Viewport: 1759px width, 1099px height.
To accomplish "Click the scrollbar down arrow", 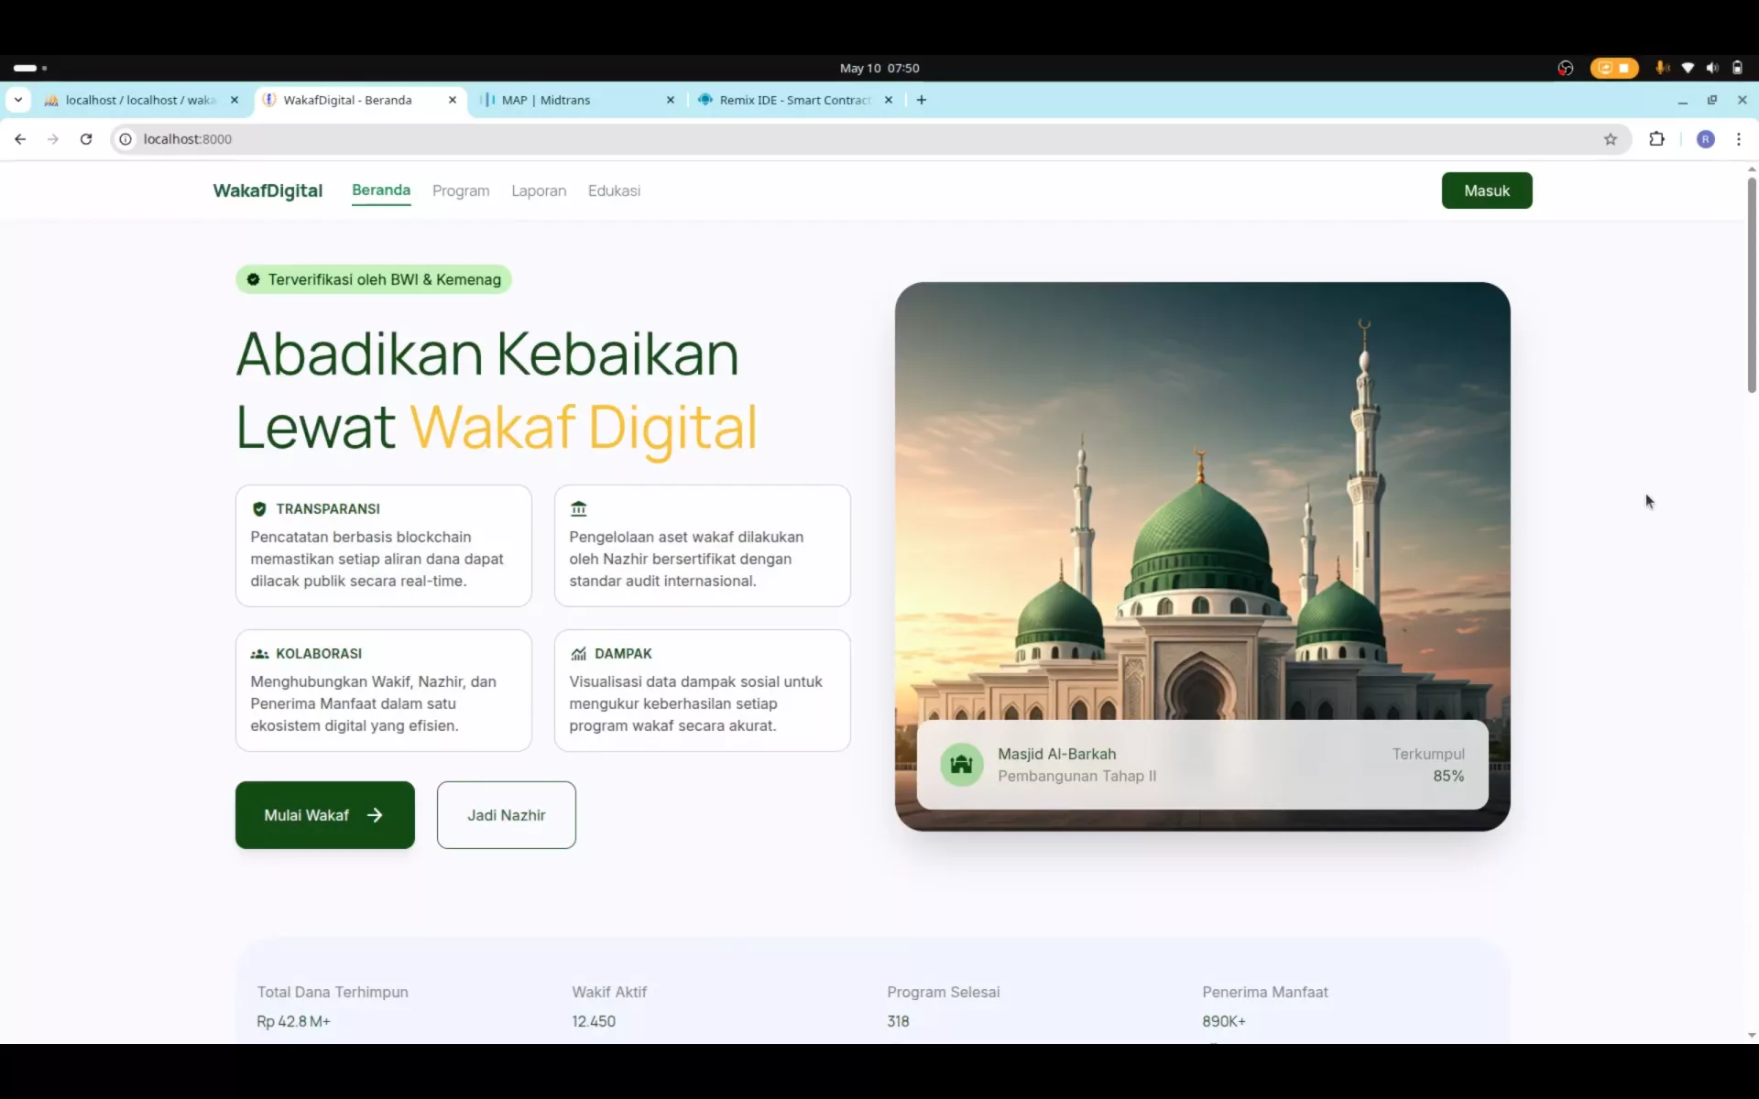I will pyautogui.click(x=1752, y=1036).
